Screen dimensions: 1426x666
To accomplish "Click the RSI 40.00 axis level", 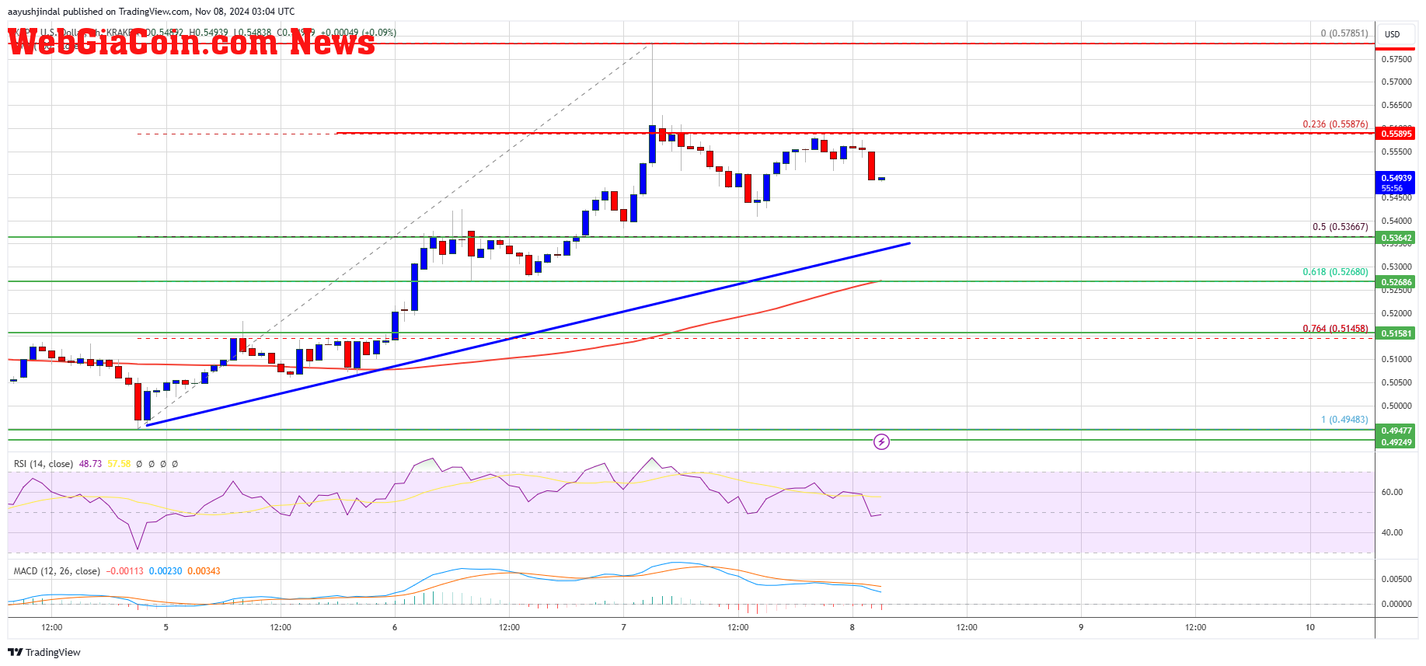I will [1392, 532].
